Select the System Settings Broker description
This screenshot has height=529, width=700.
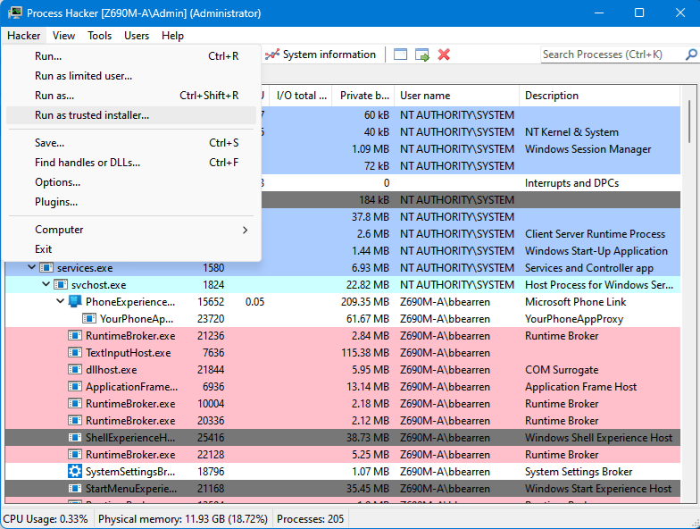tap(579, 472)
